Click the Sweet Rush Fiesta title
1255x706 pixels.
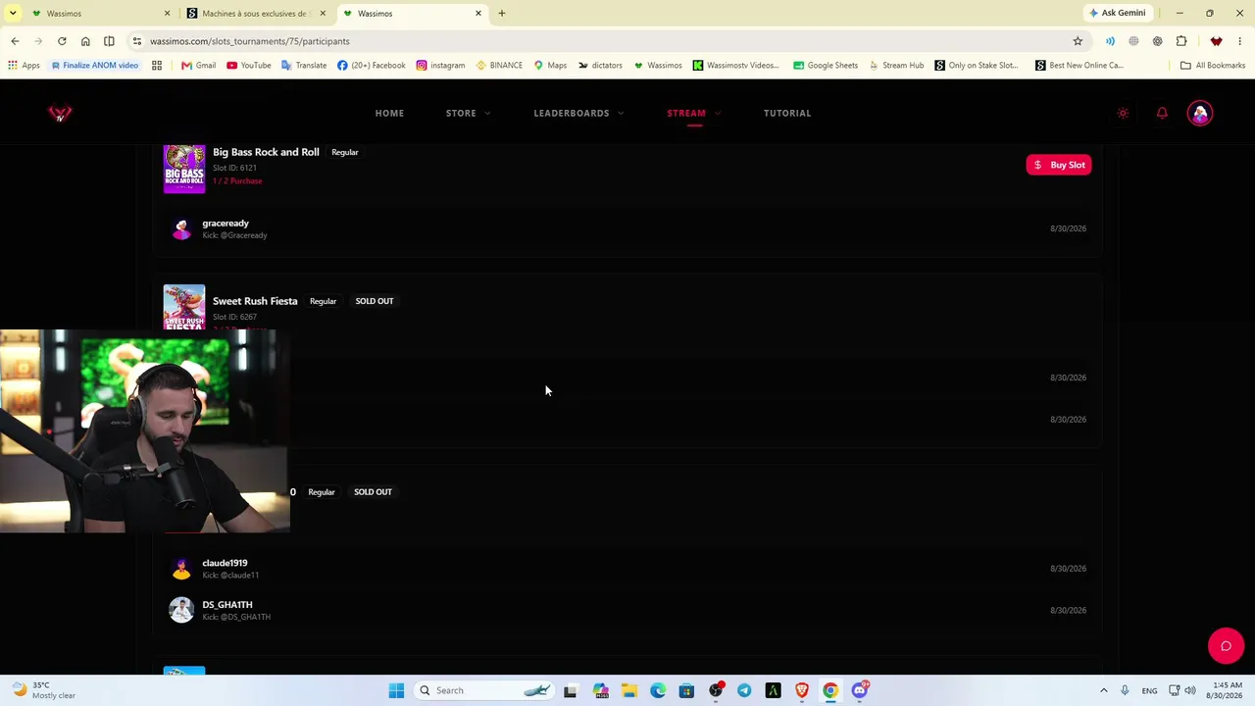click(x=255, y=301)
